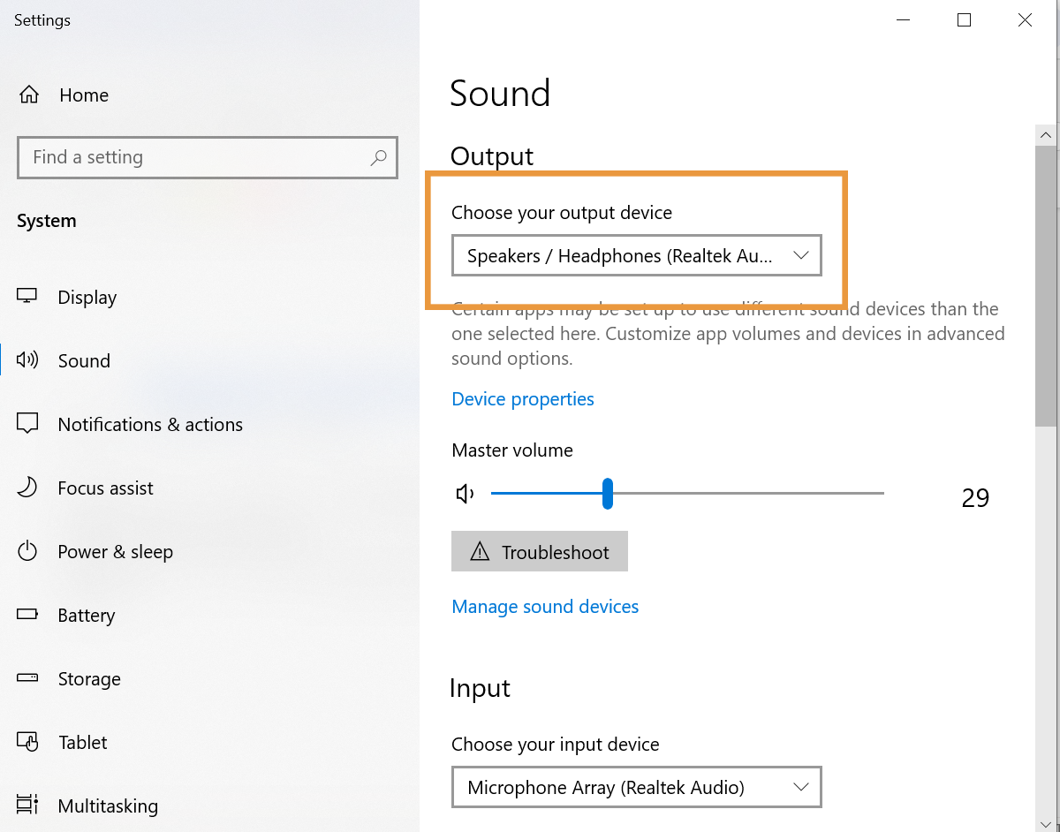Open Notifications & actions via its icon
This screenshot has width=1060, height=832.
28,424
